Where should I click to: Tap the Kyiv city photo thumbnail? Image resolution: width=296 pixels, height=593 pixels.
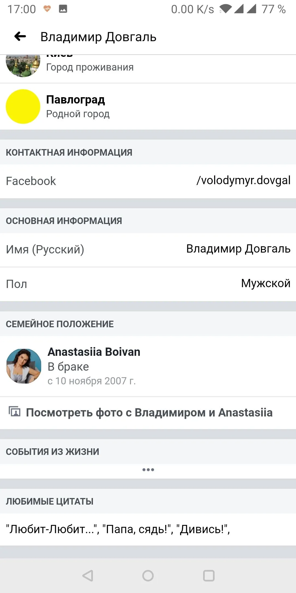[23, 66]
